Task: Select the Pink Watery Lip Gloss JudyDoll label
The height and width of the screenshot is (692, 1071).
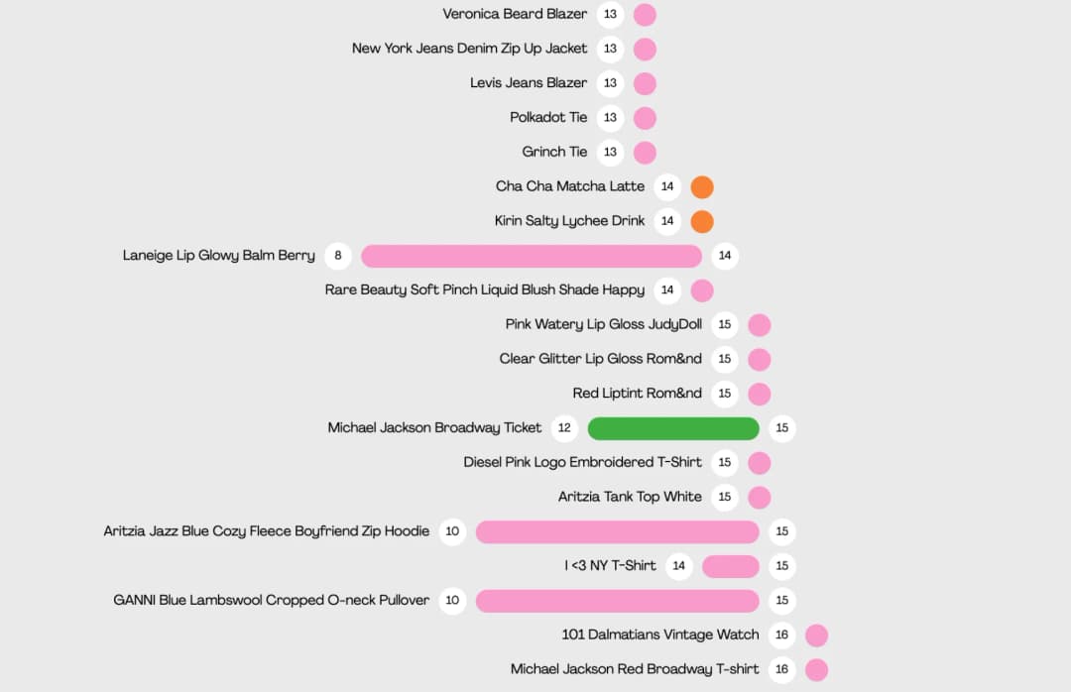Action: (604, 324)
